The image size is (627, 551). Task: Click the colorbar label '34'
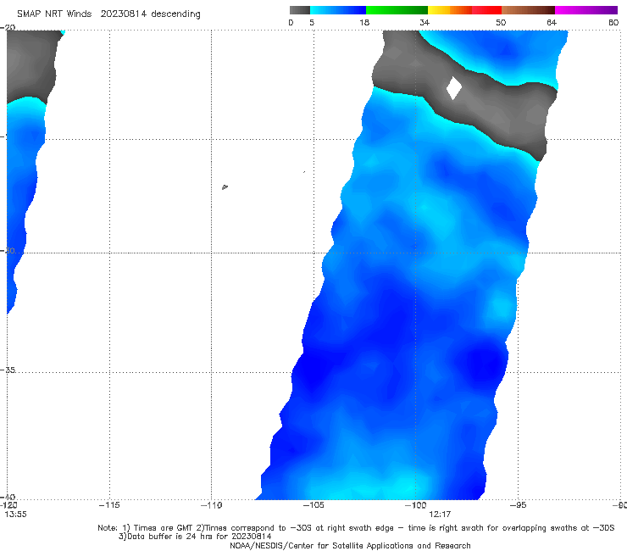pyautogui.click(x=424, y=23)
